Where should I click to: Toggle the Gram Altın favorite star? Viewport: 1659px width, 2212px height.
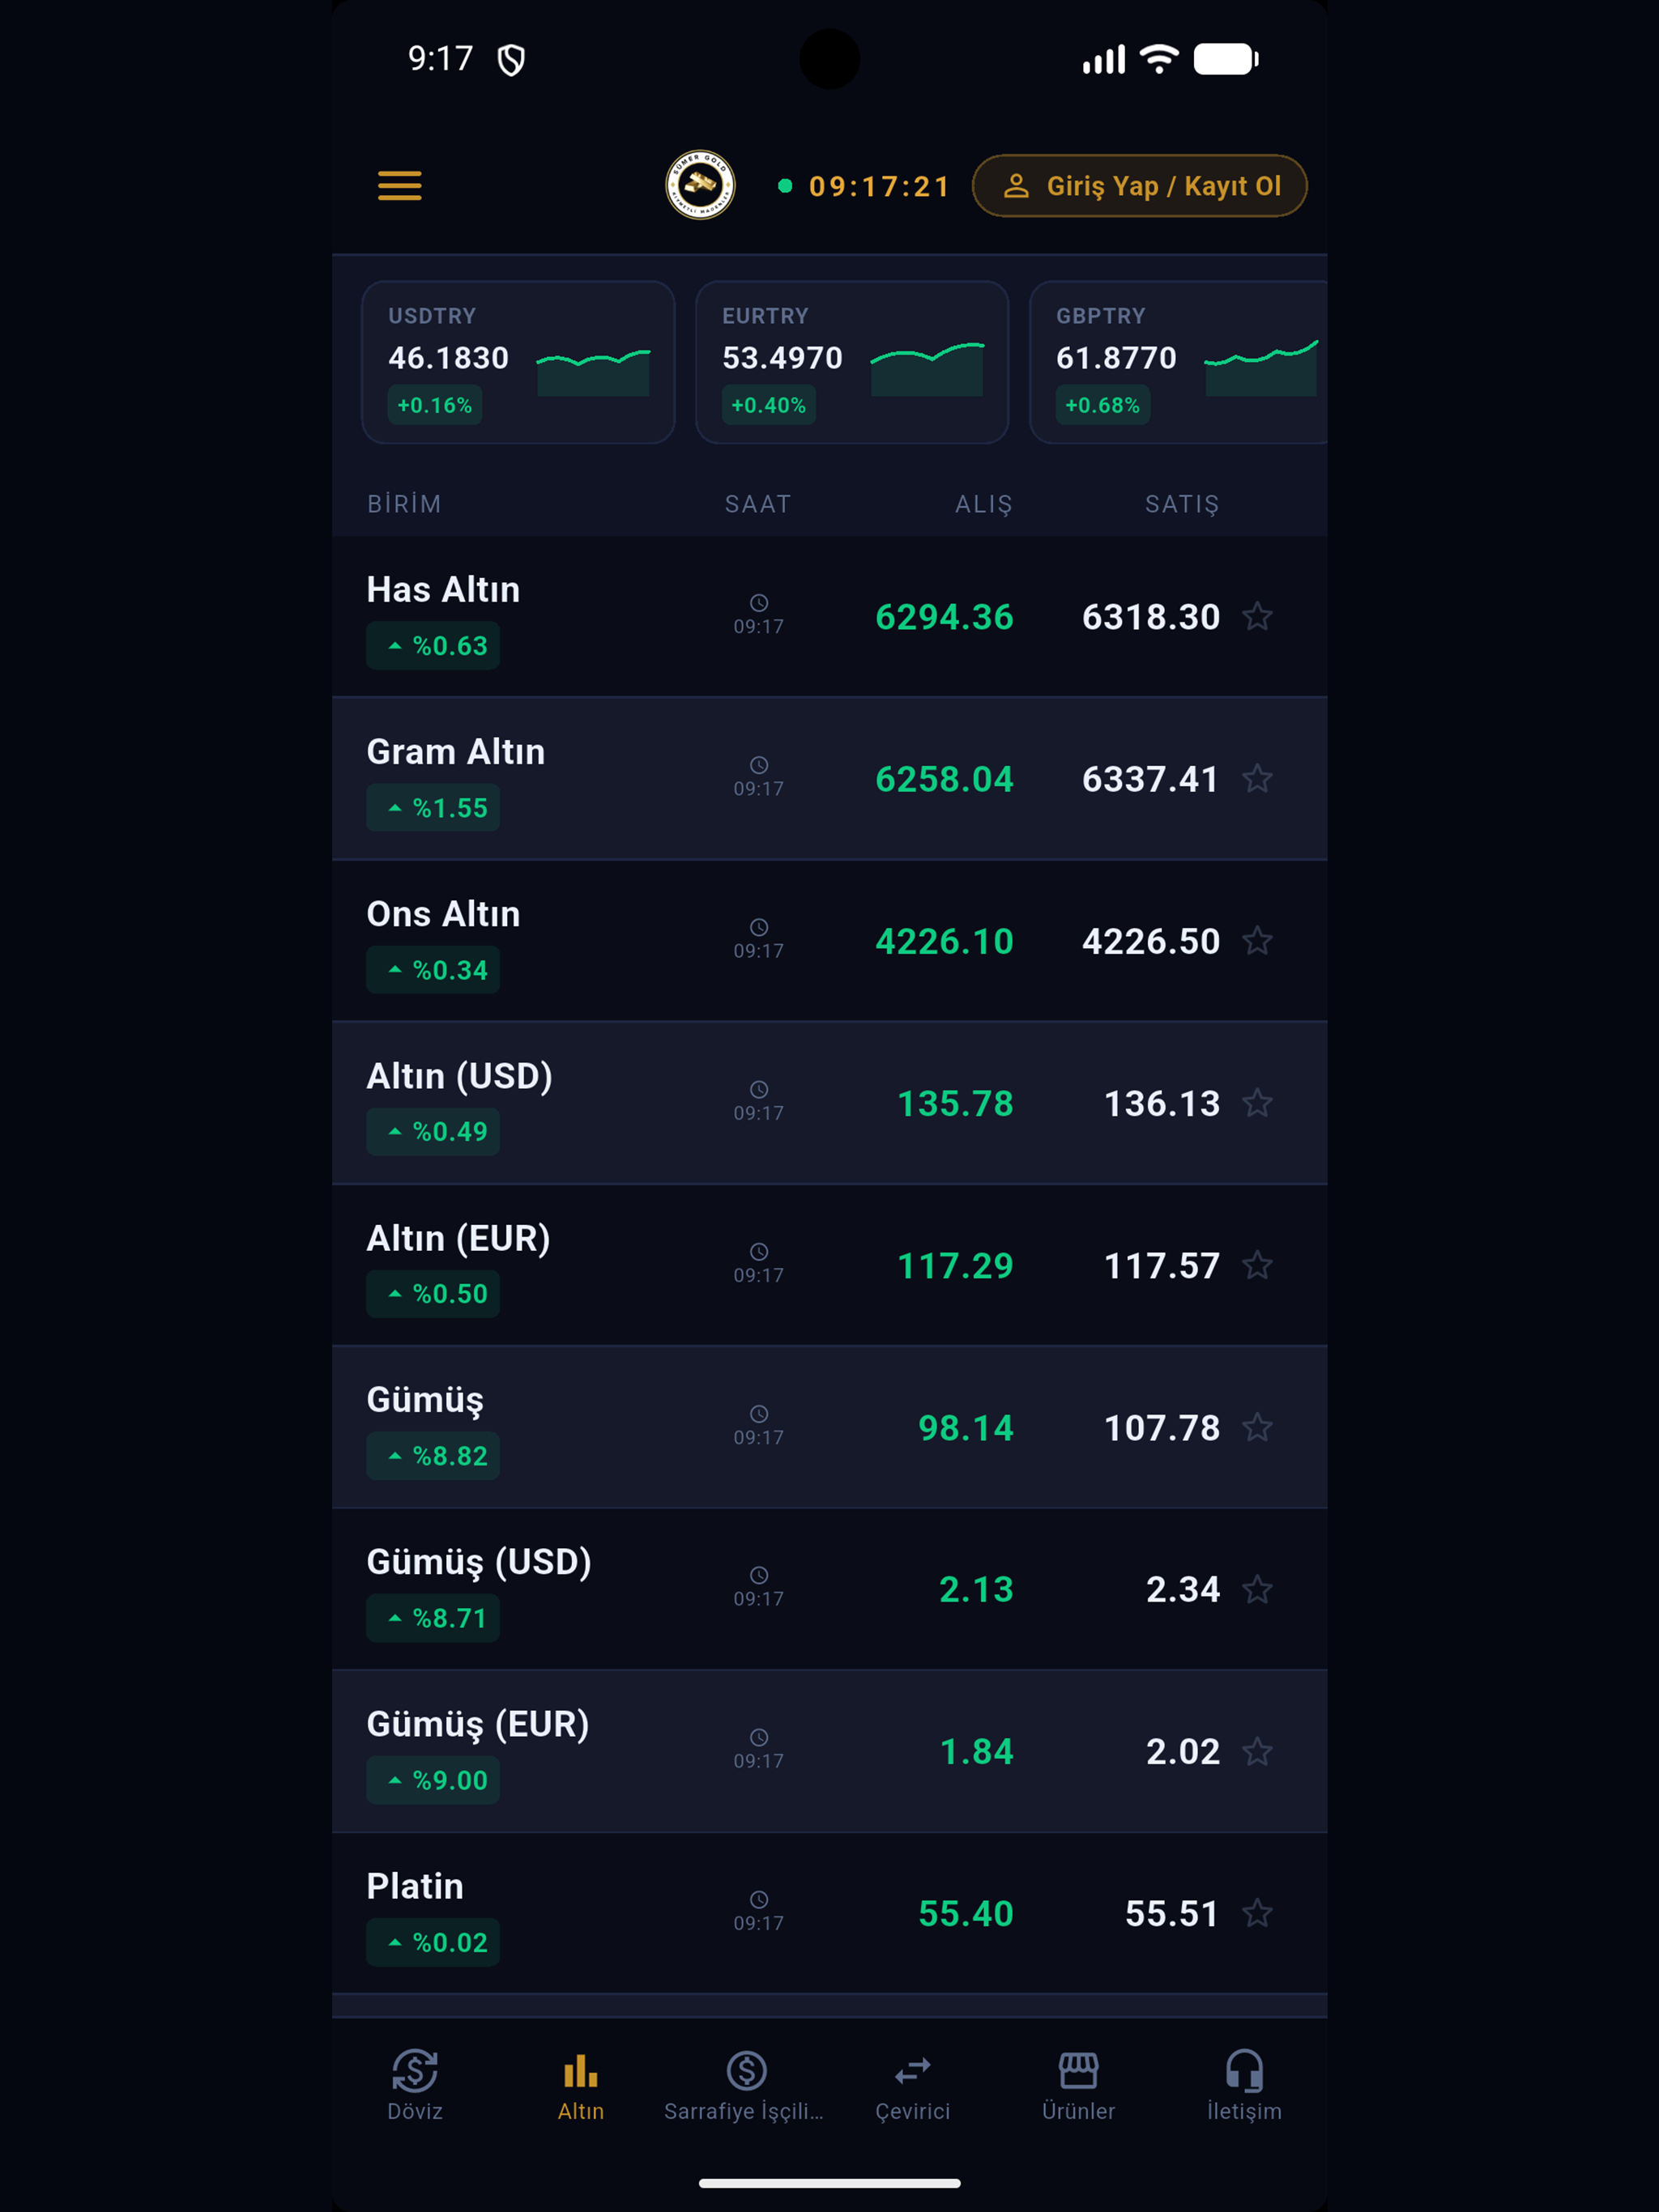(x=1256, y=778)
